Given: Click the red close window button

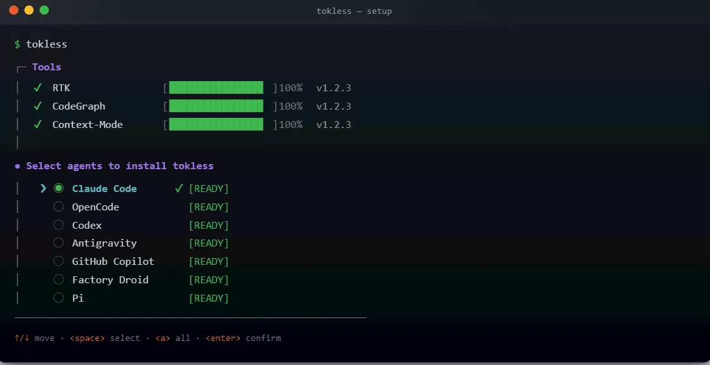Looking at the screenshot, I should (13, 10).
